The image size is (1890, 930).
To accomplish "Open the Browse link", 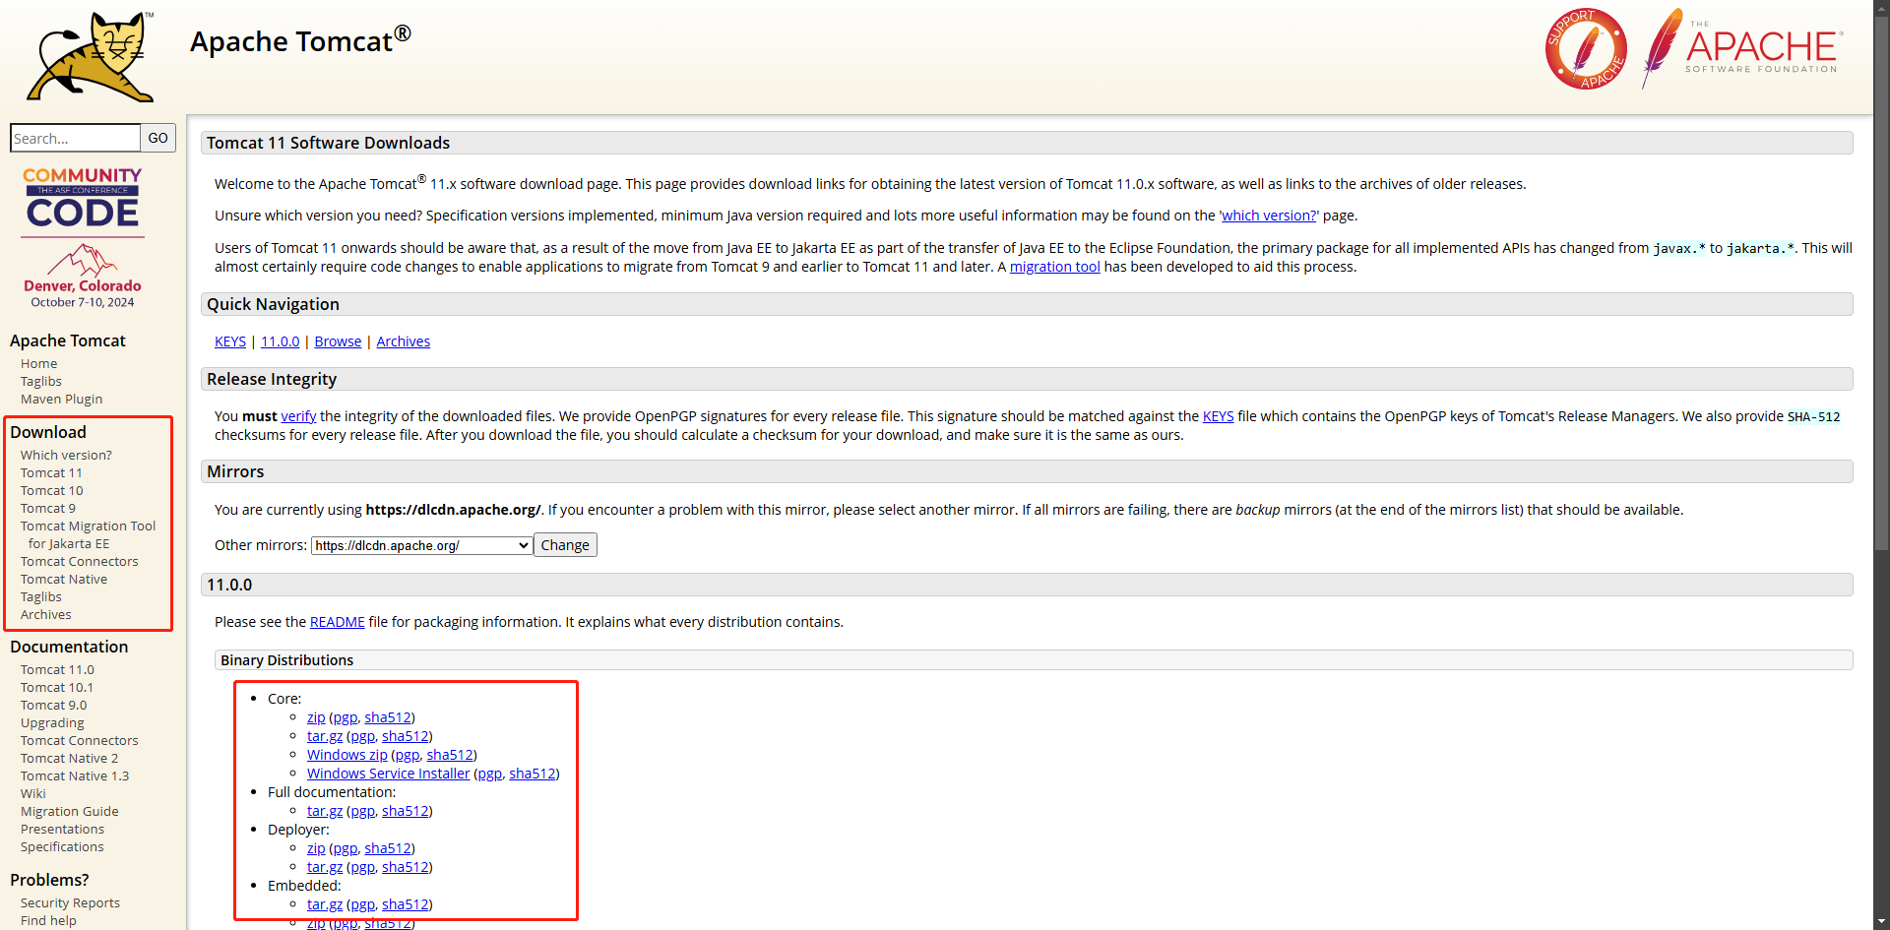I will coord(338,341).
